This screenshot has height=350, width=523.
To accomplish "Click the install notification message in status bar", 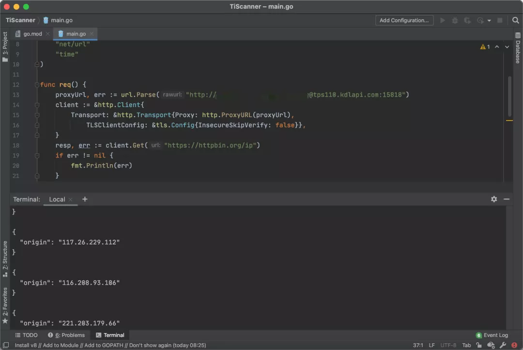I will point(110,345).
